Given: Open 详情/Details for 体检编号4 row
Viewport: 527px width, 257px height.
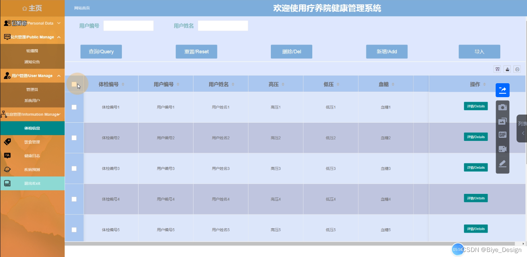Looking at the screenshot, I should pyautogui.click(x=476, y=198).
